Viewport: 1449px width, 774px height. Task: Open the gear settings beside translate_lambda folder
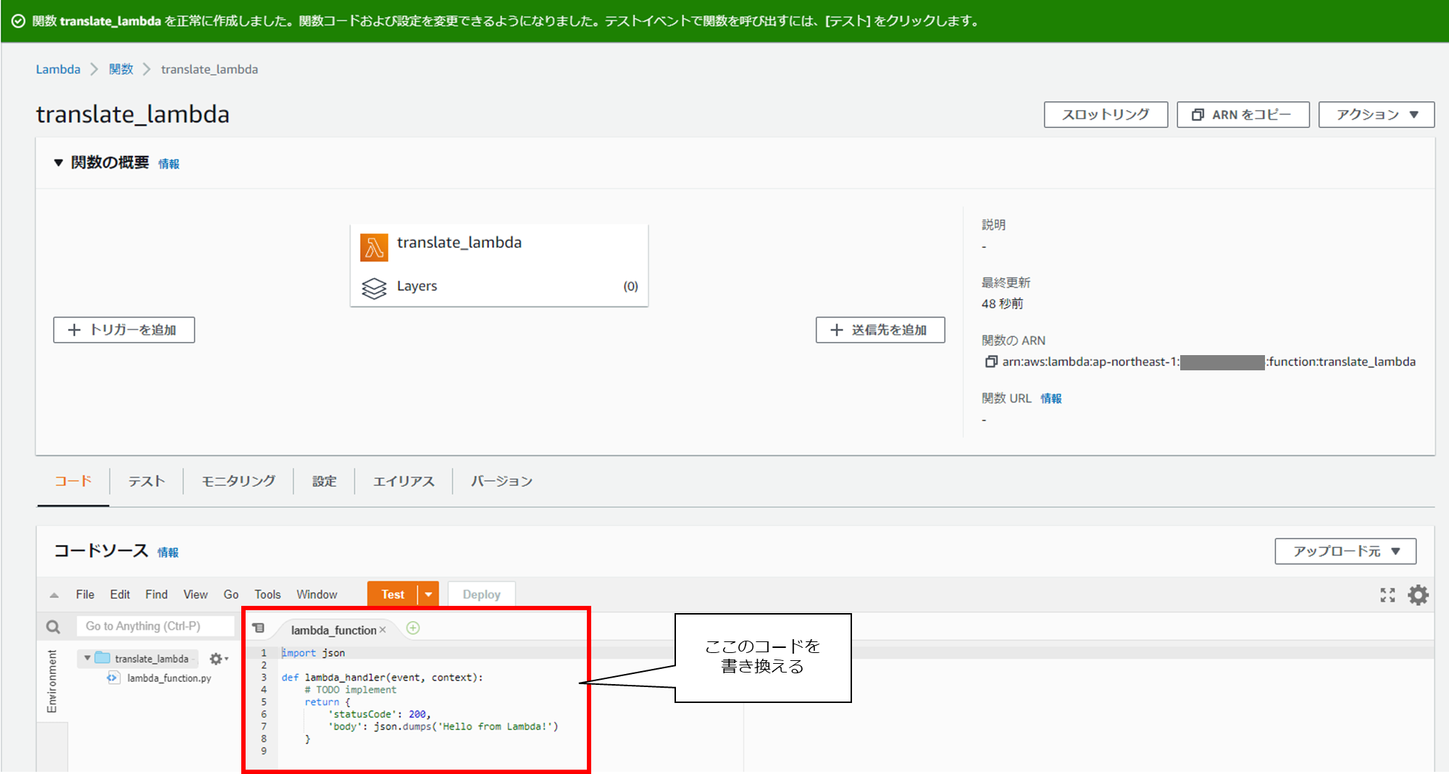(x=216, y=659)
